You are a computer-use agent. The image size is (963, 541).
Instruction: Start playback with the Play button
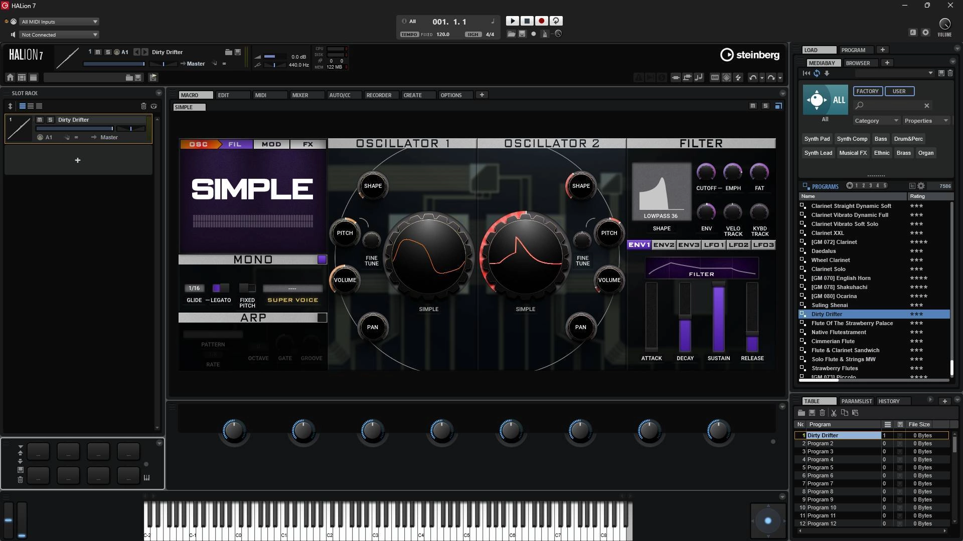[x=512, y=21]
